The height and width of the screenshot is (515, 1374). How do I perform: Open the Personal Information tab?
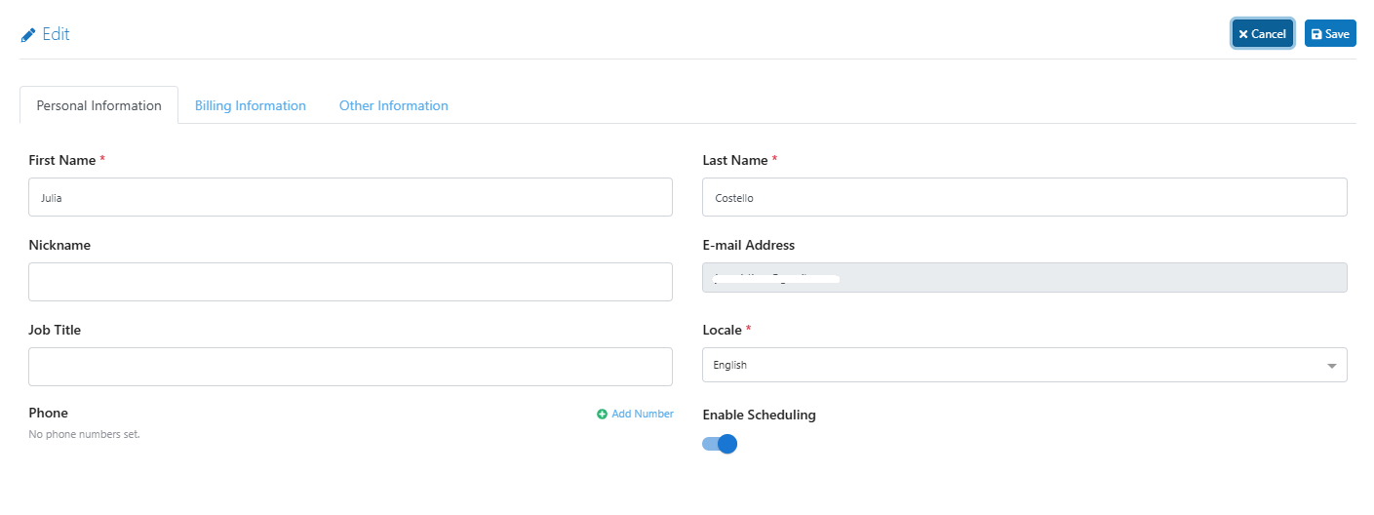(x=99, y=105)
